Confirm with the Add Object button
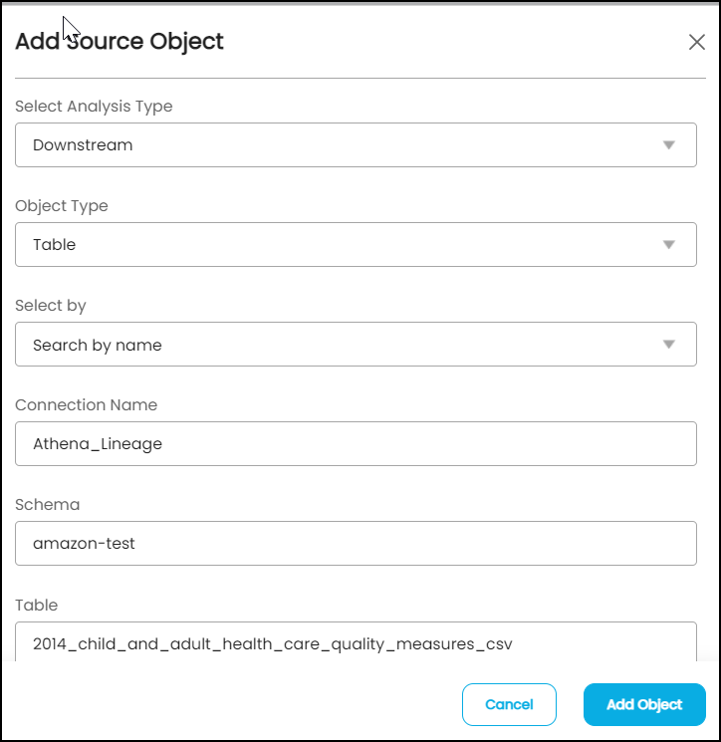 coord(644,704)
